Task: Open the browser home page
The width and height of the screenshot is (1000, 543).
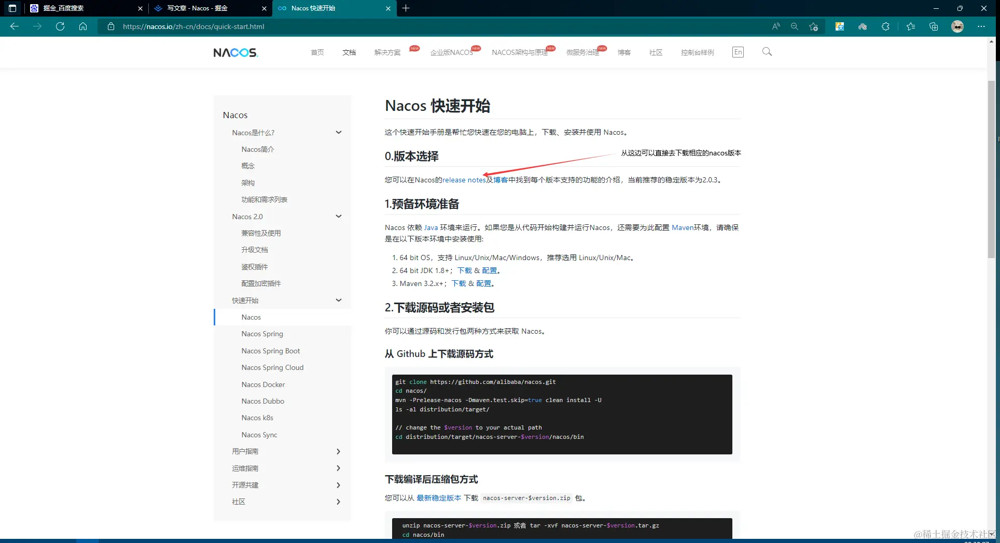Action: coord(83,26)
